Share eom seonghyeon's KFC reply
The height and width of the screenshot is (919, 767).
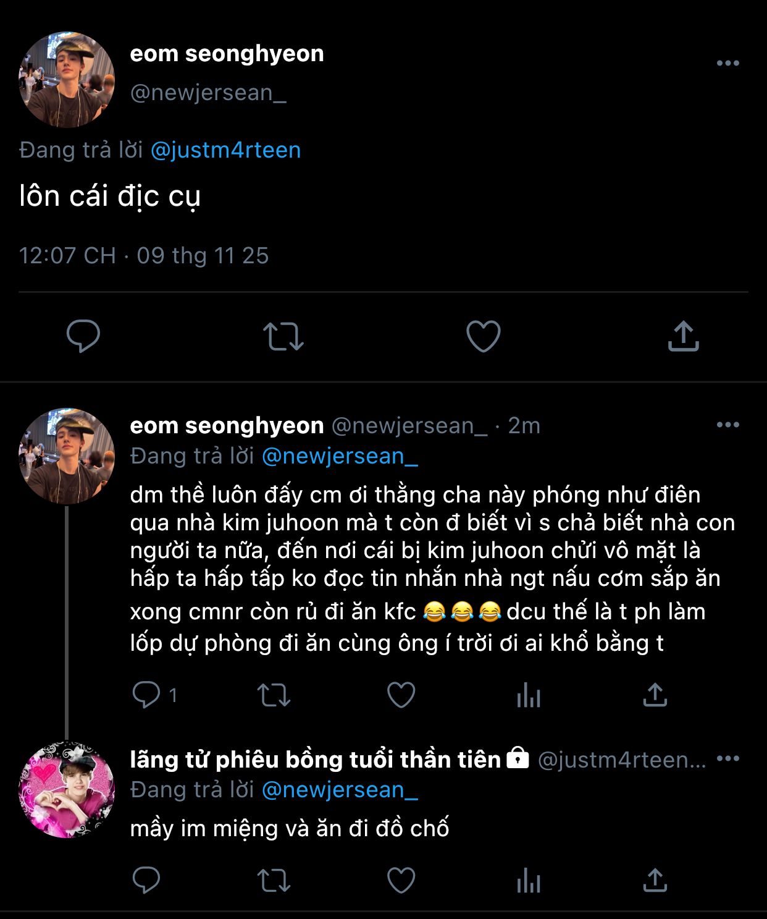coord(655,695)
